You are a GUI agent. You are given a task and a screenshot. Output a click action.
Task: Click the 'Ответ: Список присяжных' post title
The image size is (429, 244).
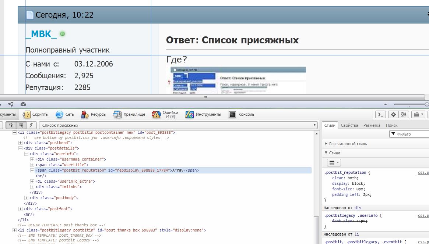tap(232, 40)
